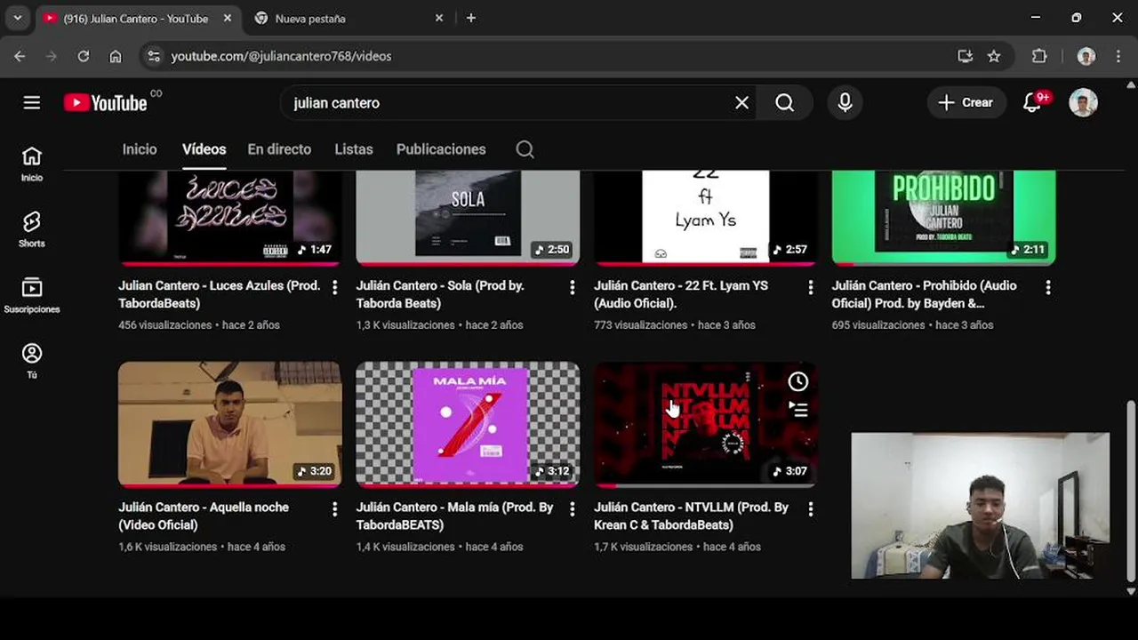
Task: Open the Listas channel tab
Action: pyautogui.click(x=354, y=149)
